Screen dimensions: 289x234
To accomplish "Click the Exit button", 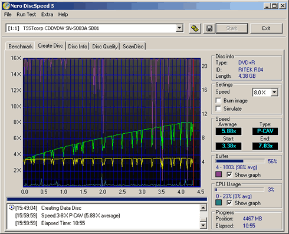I will (266, 28).
